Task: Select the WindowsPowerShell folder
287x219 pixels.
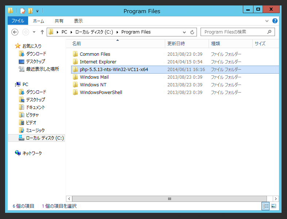Action: [101, 93]
